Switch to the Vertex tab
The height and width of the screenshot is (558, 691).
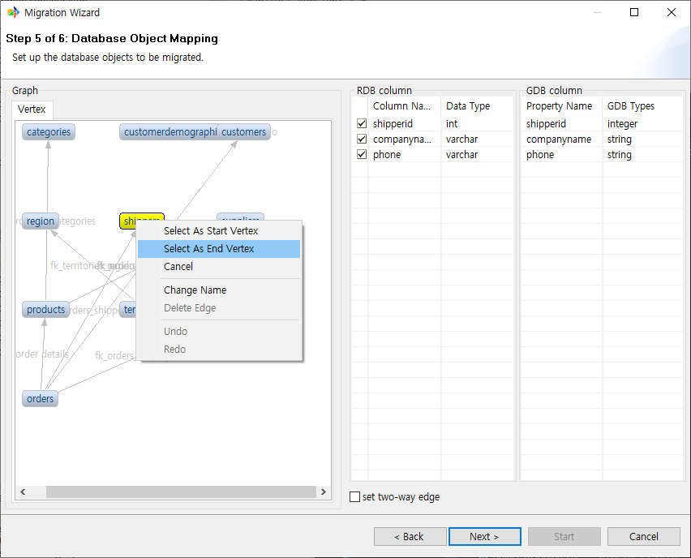tap(32, 109)
